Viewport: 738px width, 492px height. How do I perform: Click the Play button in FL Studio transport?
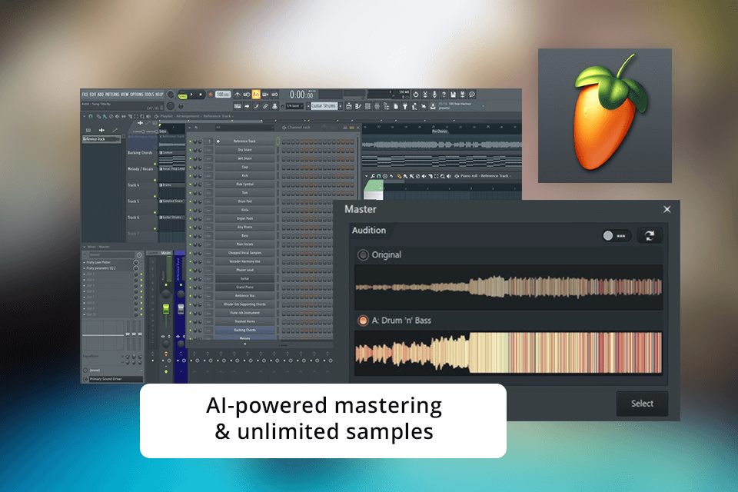(191, 94)
